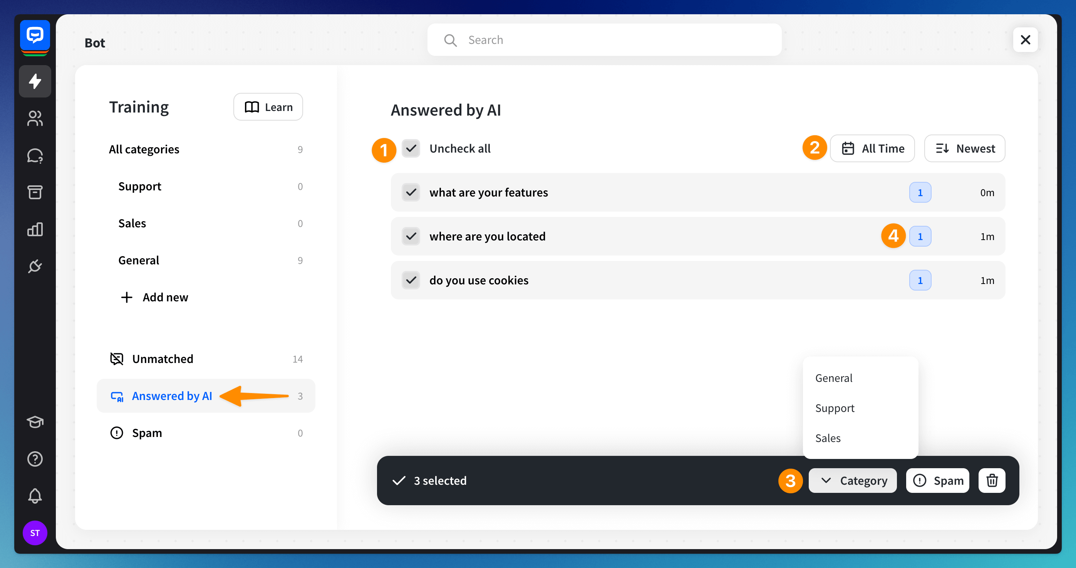The height and width of the screenshot is (568, 1076).
Task: Uncheck the 'do you use cookies' question
Action: pyautogui.click(x=411, y=280)
